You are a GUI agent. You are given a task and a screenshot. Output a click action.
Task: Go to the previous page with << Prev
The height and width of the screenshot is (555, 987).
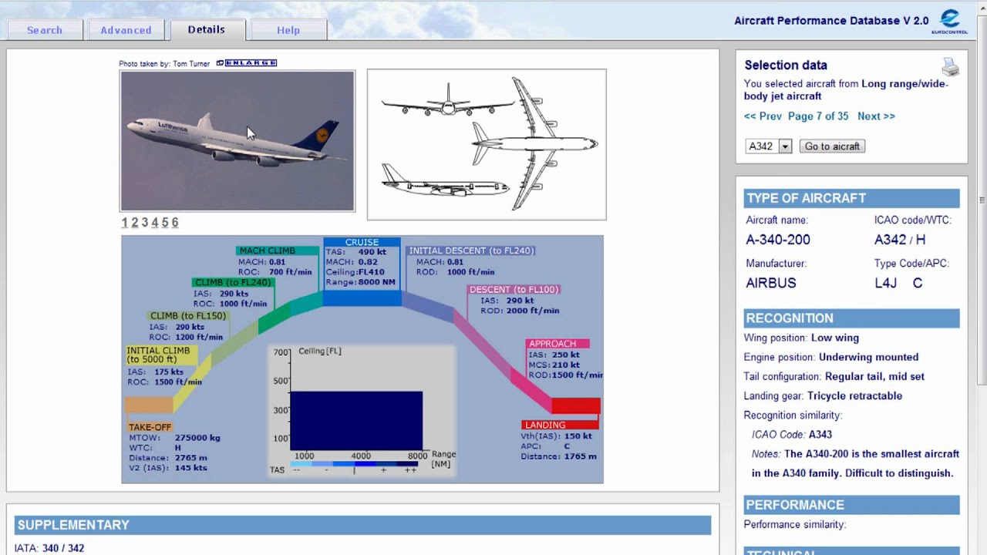[763, 116]
